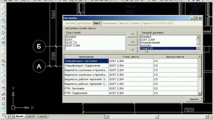Click the Назначение column header
The width and height of the screenshot is (213, 120).
pyautogui.click(x=86, y=57)
